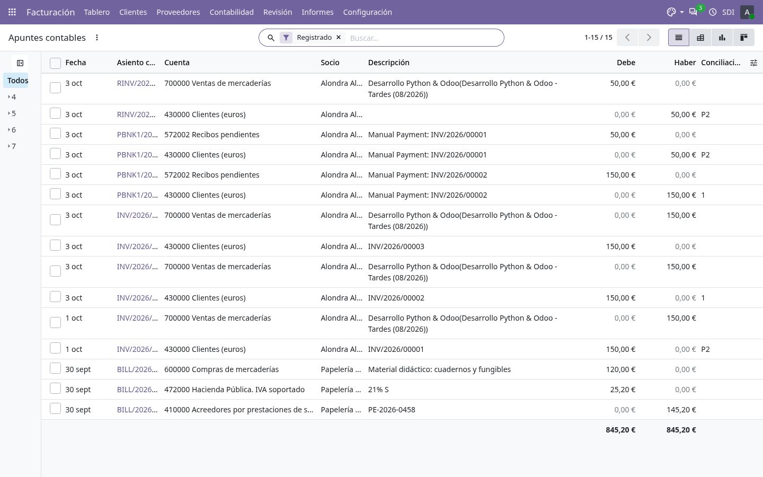The height and width of the screenshot is (477, 763).
Task: Remove the Registrado filter
Action: 339,37
